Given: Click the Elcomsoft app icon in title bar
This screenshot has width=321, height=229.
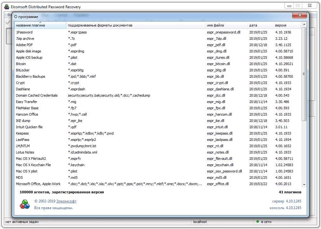Looking at the screenshot, I should (7, 7).
